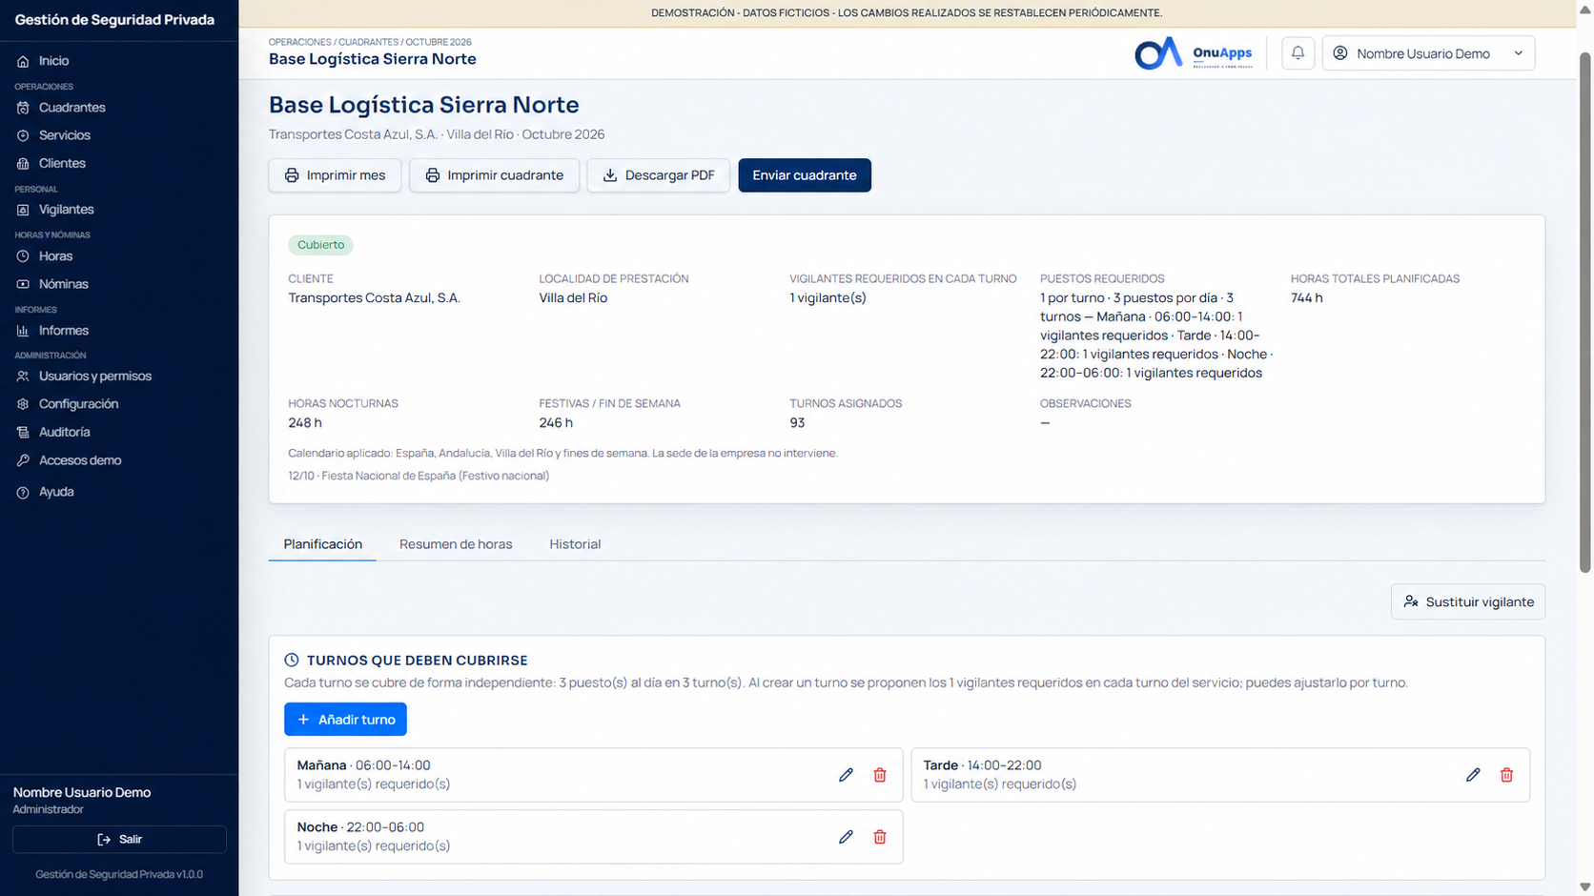Switch to Planificación tab

click(x=322, y=544)
